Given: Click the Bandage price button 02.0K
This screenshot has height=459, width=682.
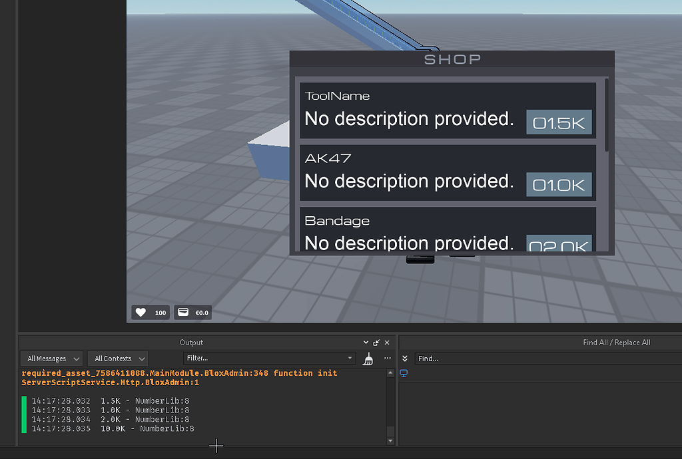Looking at the screenshot, I should (x=560, y=246).
